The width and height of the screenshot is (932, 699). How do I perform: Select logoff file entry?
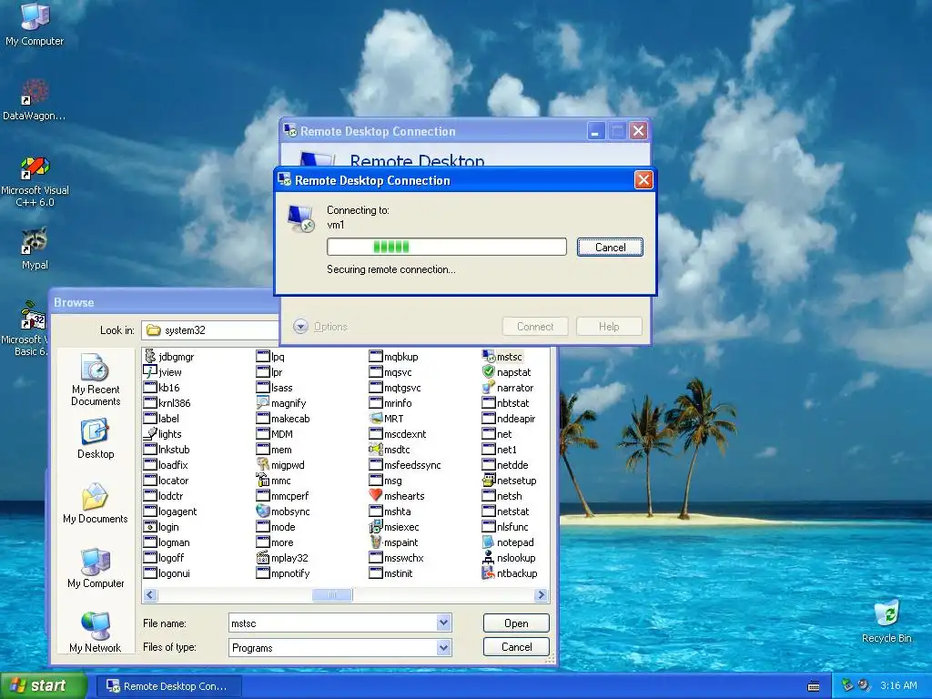164,558
